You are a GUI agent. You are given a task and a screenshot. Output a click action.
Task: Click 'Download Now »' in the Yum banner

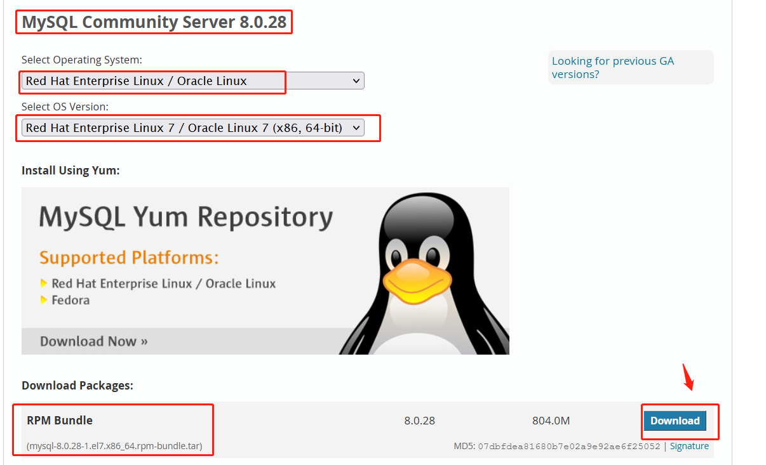[94, 341]
